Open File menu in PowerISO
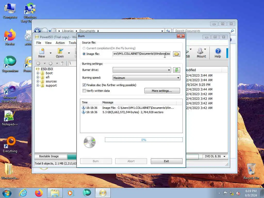The height and width of the screenshot is (198, 264). point(39,43)
